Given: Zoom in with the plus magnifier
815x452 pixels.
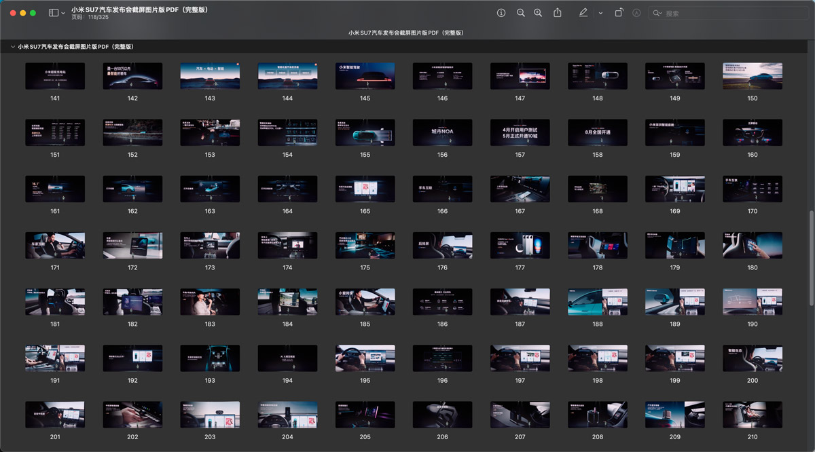Looking at the screenshot, I should click(x=538, y=13).
